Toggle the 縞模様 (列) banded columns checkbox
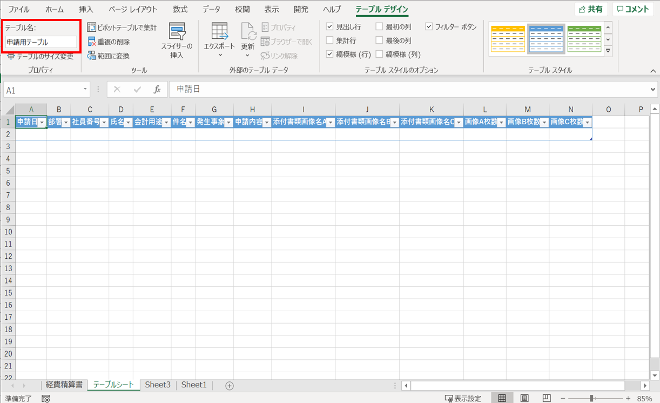660x403 pixels. coord(379,54)
